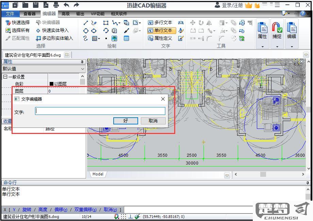Select the Circle drawing tool
Image resolution: width=313 pixels, height=221 pixels.
(x=86, y=31)
